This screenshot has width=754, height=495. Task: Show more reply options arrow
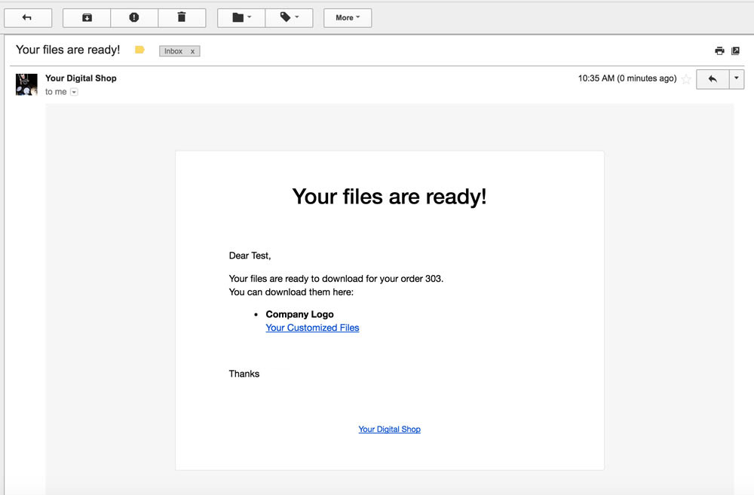(737, 78)
